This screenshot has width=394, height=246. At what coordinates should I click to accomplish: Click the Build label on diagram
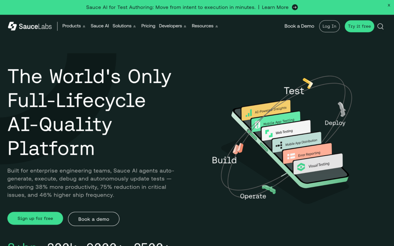click(224, 160)
